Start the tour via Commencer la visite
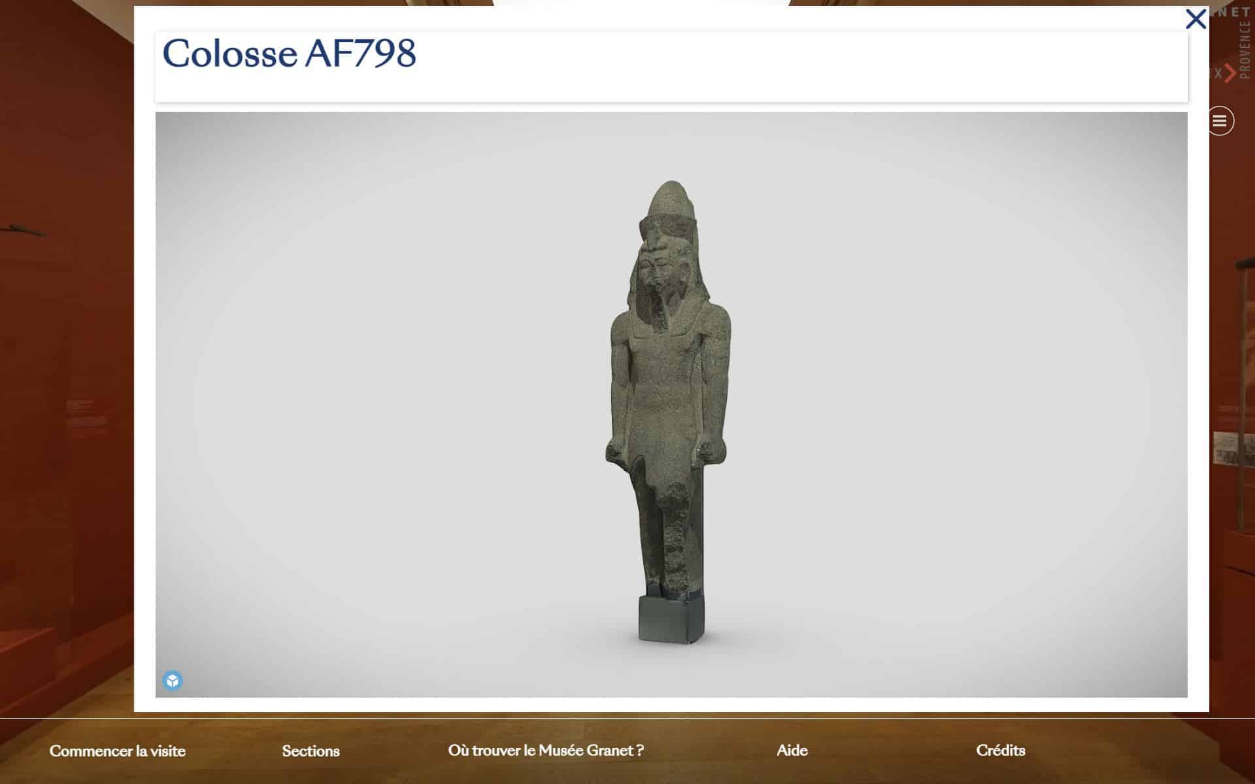This screenshot has height=784, width=1255. point(118,751)
